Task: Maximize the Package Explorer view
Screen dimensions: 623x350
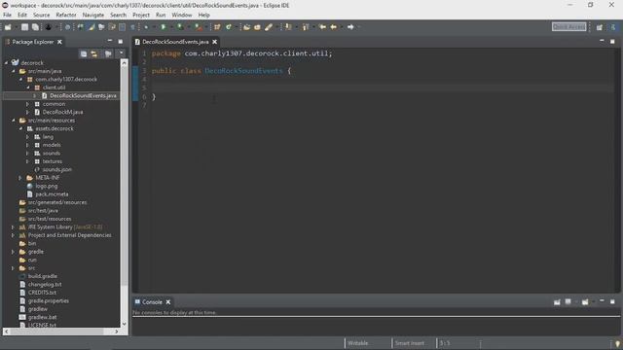Action: coord(121,41)
